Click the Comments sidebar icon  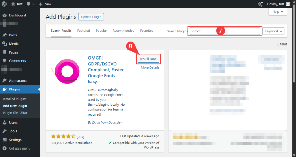tap(5, 61)
